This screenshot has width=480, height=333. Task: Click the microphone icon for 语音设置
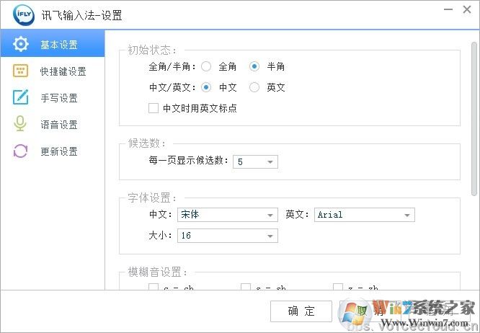[20, 124]
